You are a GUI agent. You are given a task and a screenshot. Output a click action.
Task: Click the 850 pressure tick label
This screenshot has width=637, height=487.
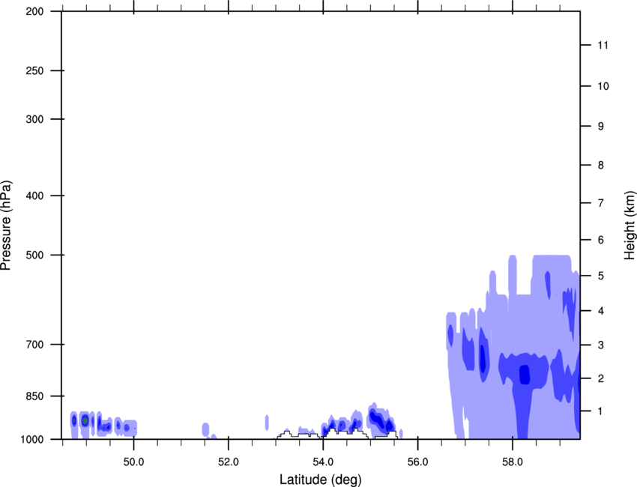pyautogui.click(x=34, y=396)
